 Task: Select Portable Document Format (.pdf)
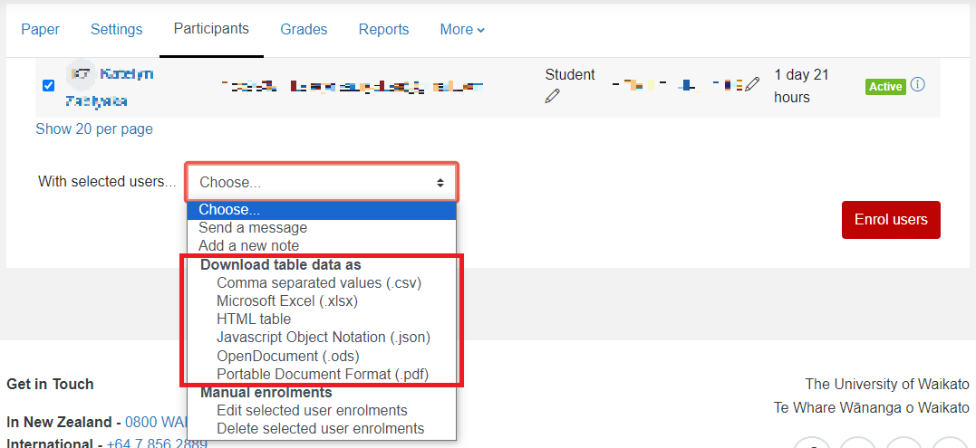coord(322,374)
